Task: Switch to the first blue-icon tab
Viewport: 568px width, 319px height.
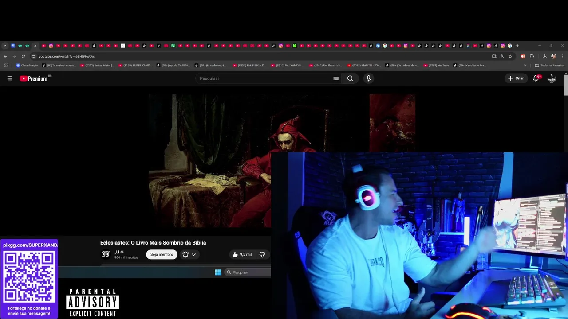Action: click(13, 46)
